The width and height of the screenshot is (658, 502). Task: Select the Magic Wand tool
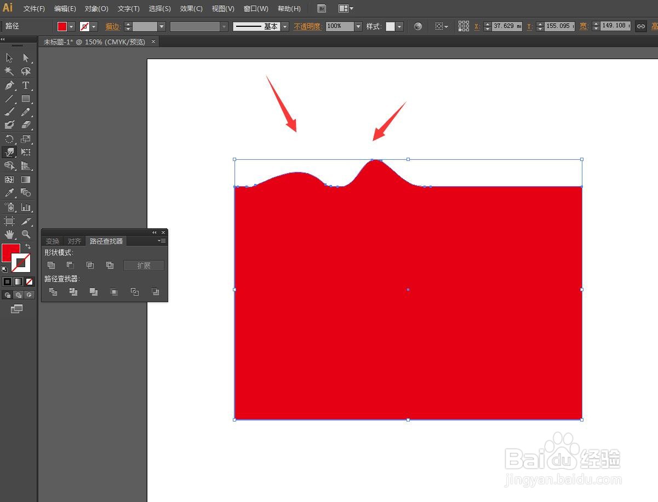9,71
